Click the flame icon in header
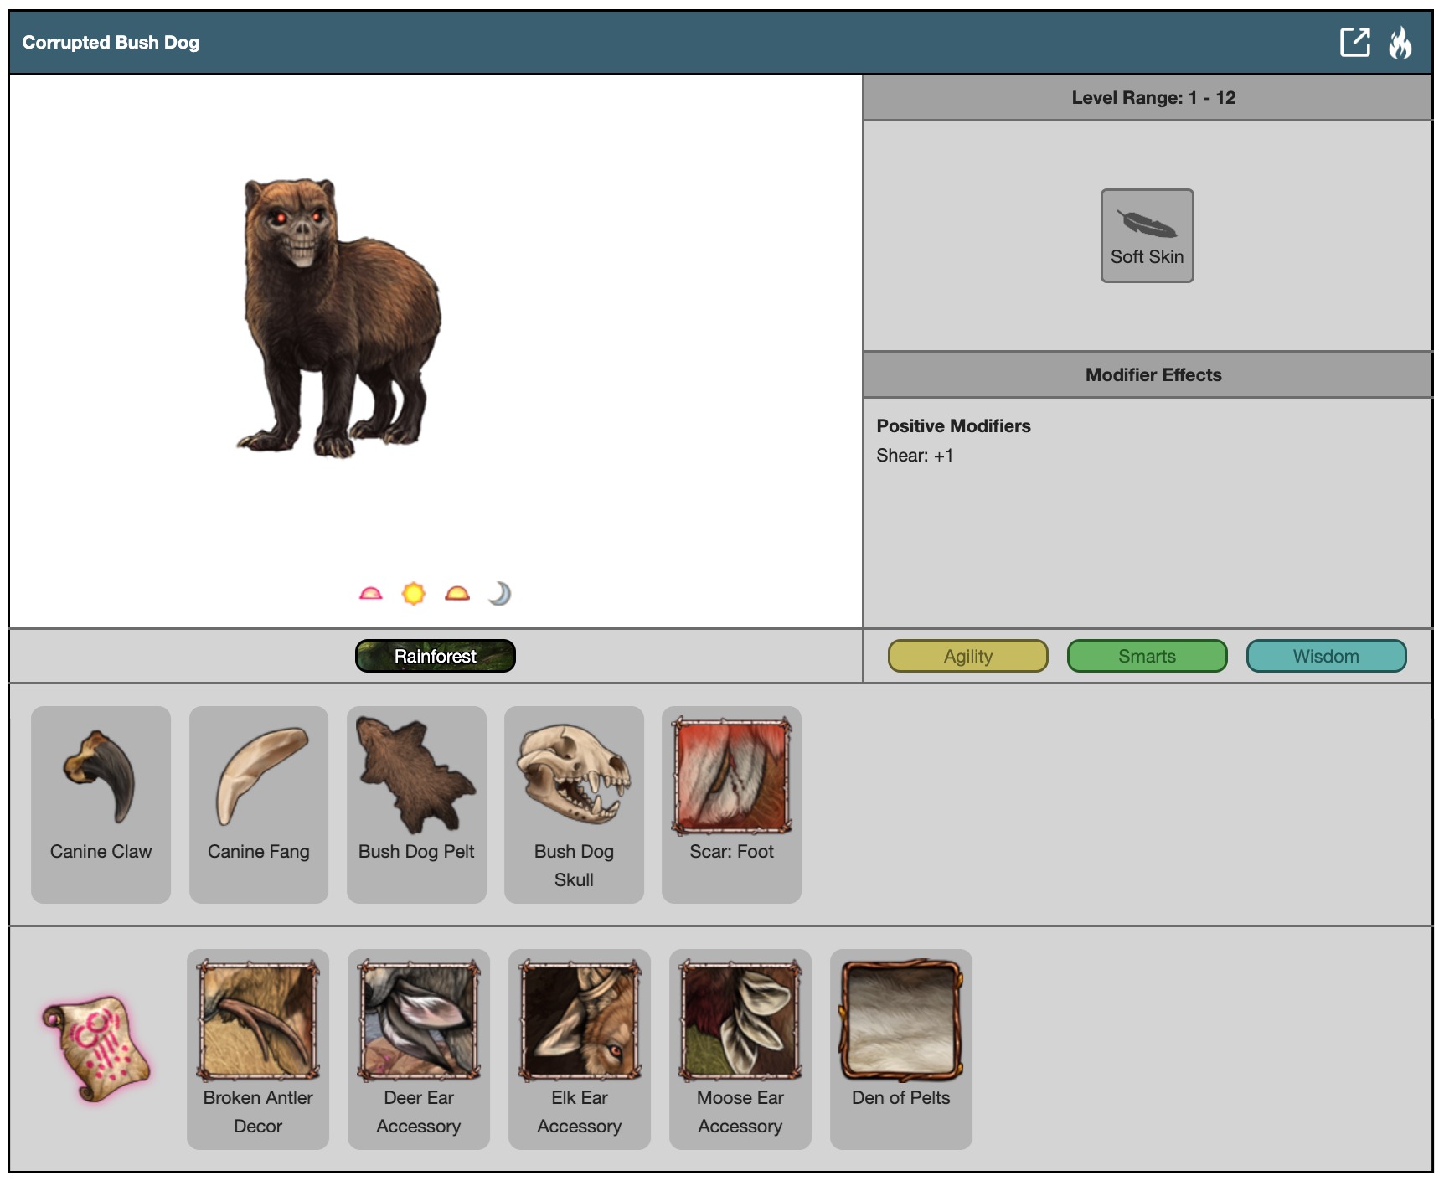This screenshot has width=1439, height=1181. 1400,43
